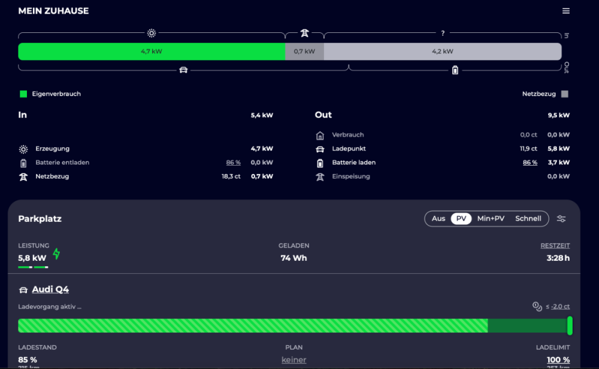The height and width of the screenshot is (369, 599).
Task: Click the Restzeit label link
Action: [555, 246]
